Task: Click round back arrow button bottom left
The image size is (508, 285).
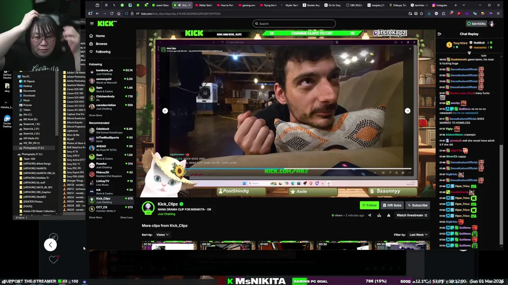Action: tap(50, 245)
